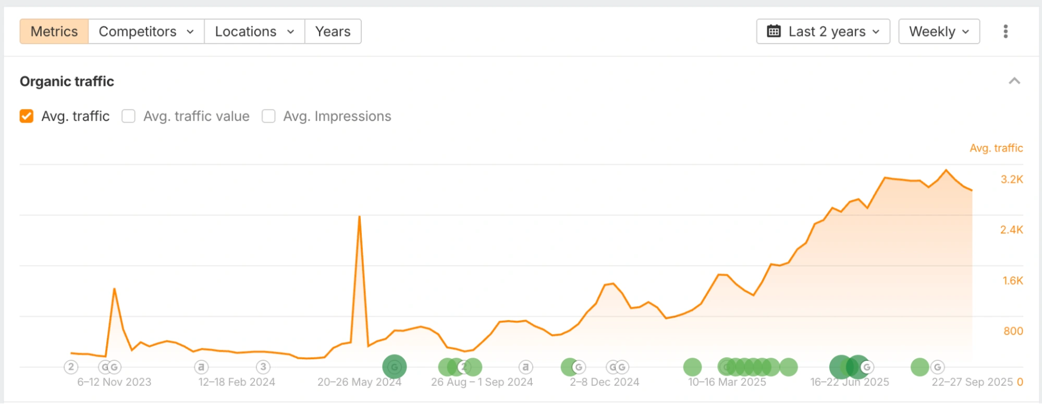Click the calendar icon in date range

[774, 31]
